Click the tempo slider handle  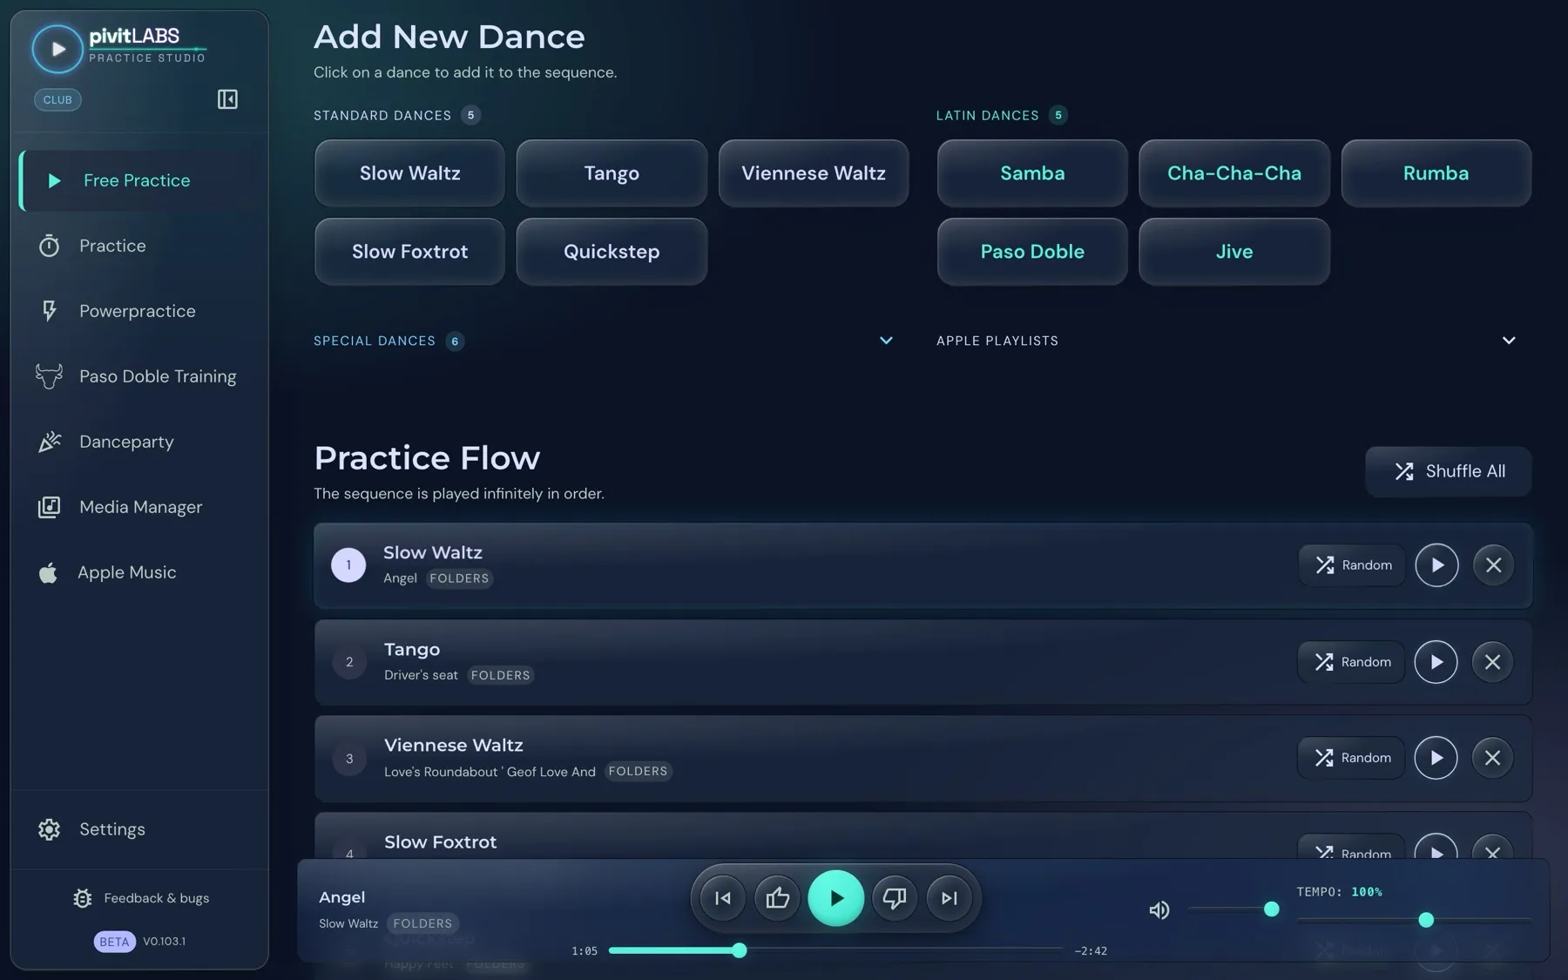coord(1426,920)
